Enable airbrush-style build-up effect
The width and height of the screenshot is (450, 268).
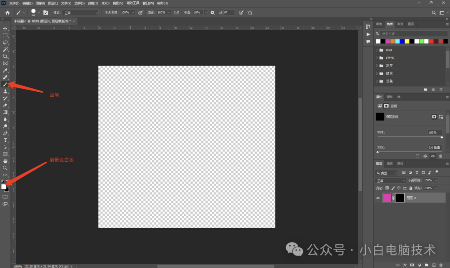pos(177,13)
